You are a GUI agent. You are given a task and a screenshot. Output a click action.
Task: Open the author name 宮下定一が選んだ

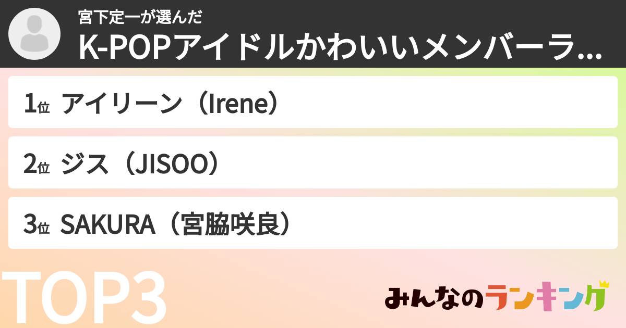coord(139,18)
